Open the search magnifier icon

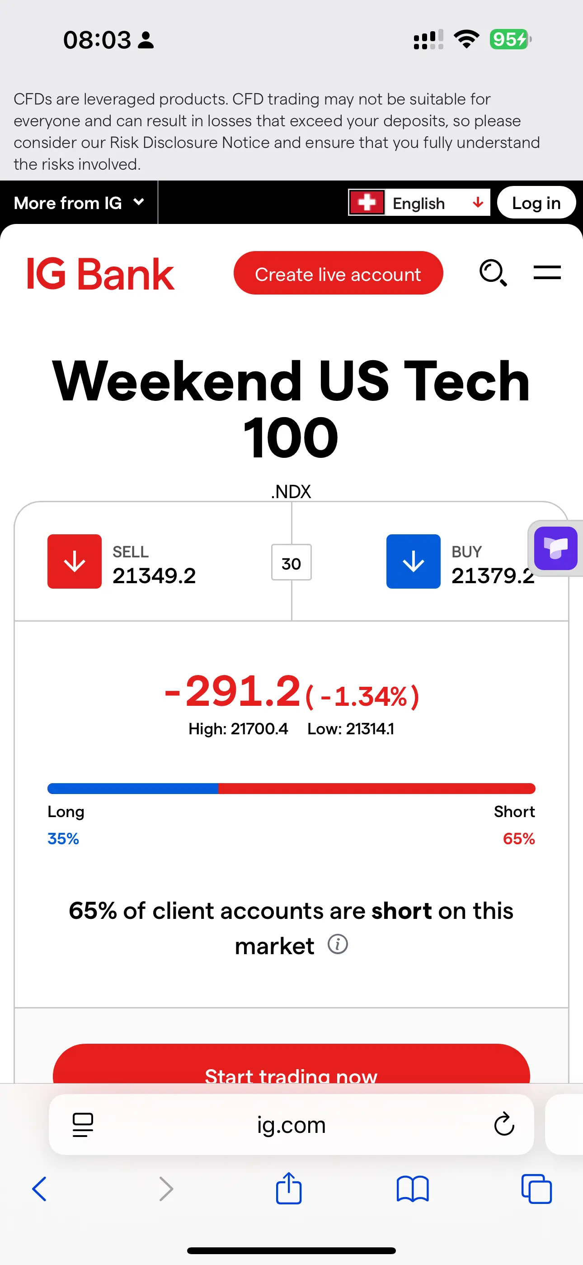tap(493, 272)
